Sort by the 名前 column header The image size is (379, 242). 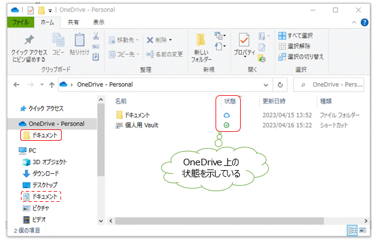120,101
